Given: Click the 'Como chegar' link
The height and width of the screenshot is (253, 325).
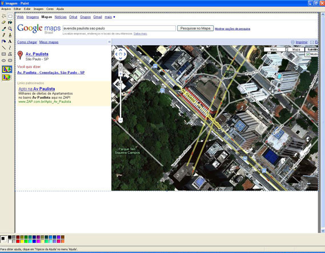Looking at the screenshot, I should point(27,42).
